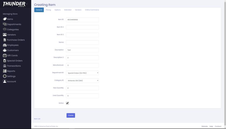Screen dimensions: 226x129
Task: Open the Item List link
Action: (x=37, y=119)
